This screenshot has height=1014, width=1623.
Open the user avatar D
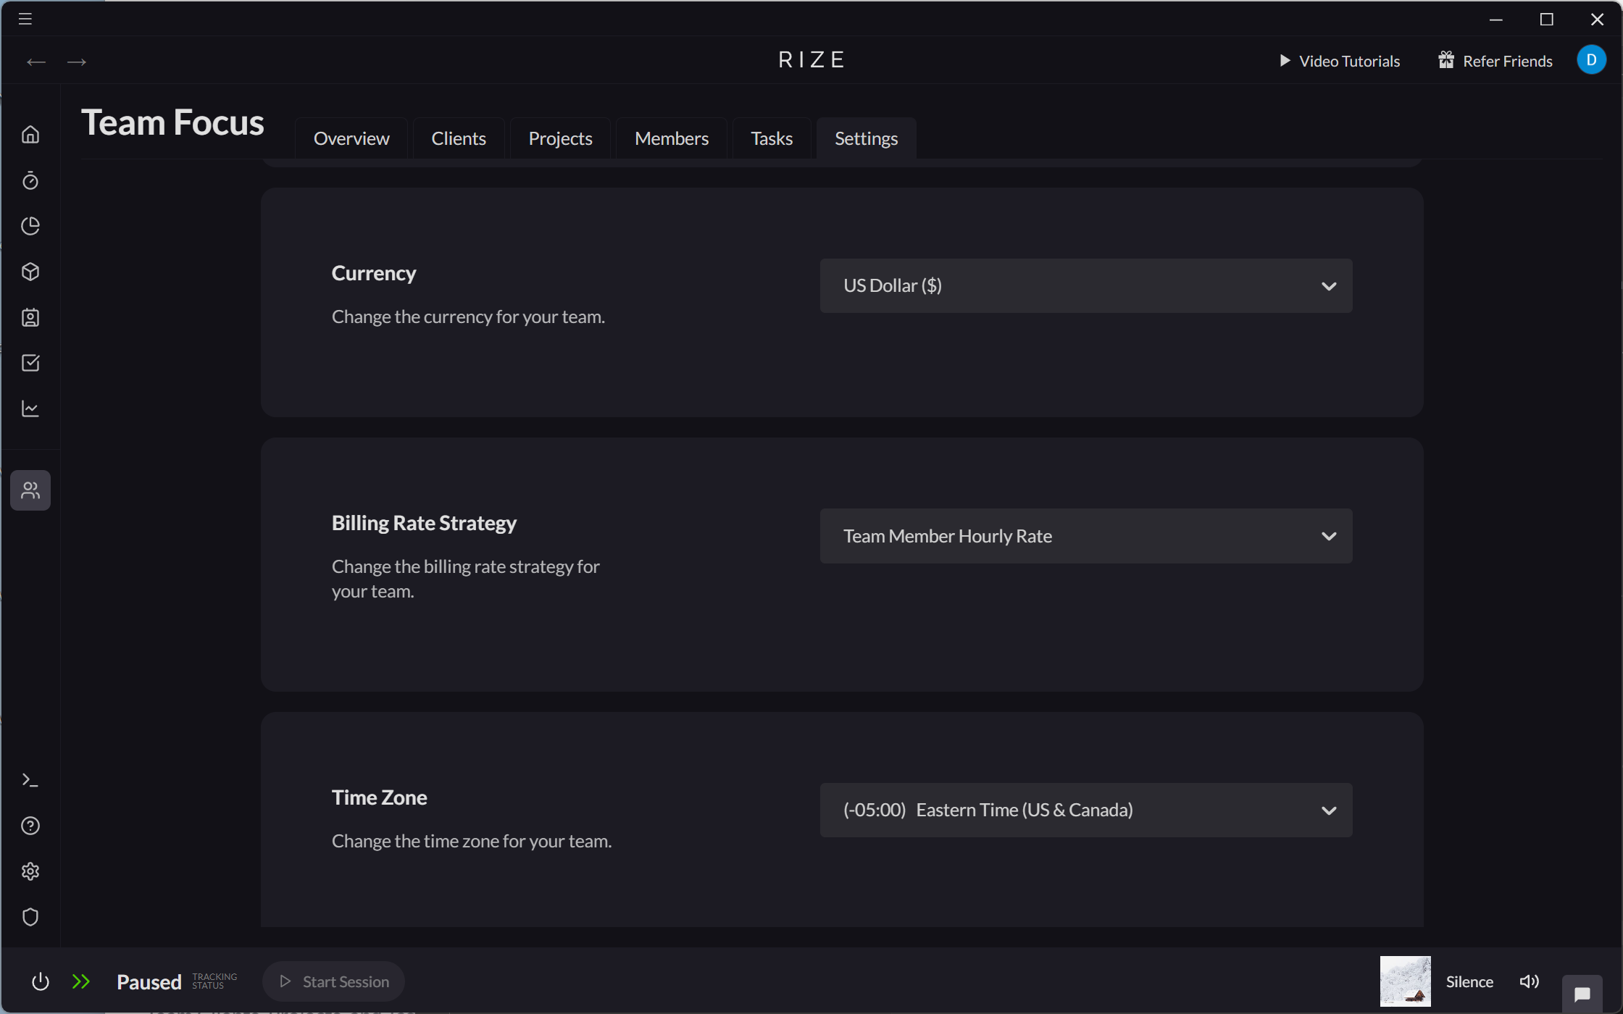(x=1591, y=59)
